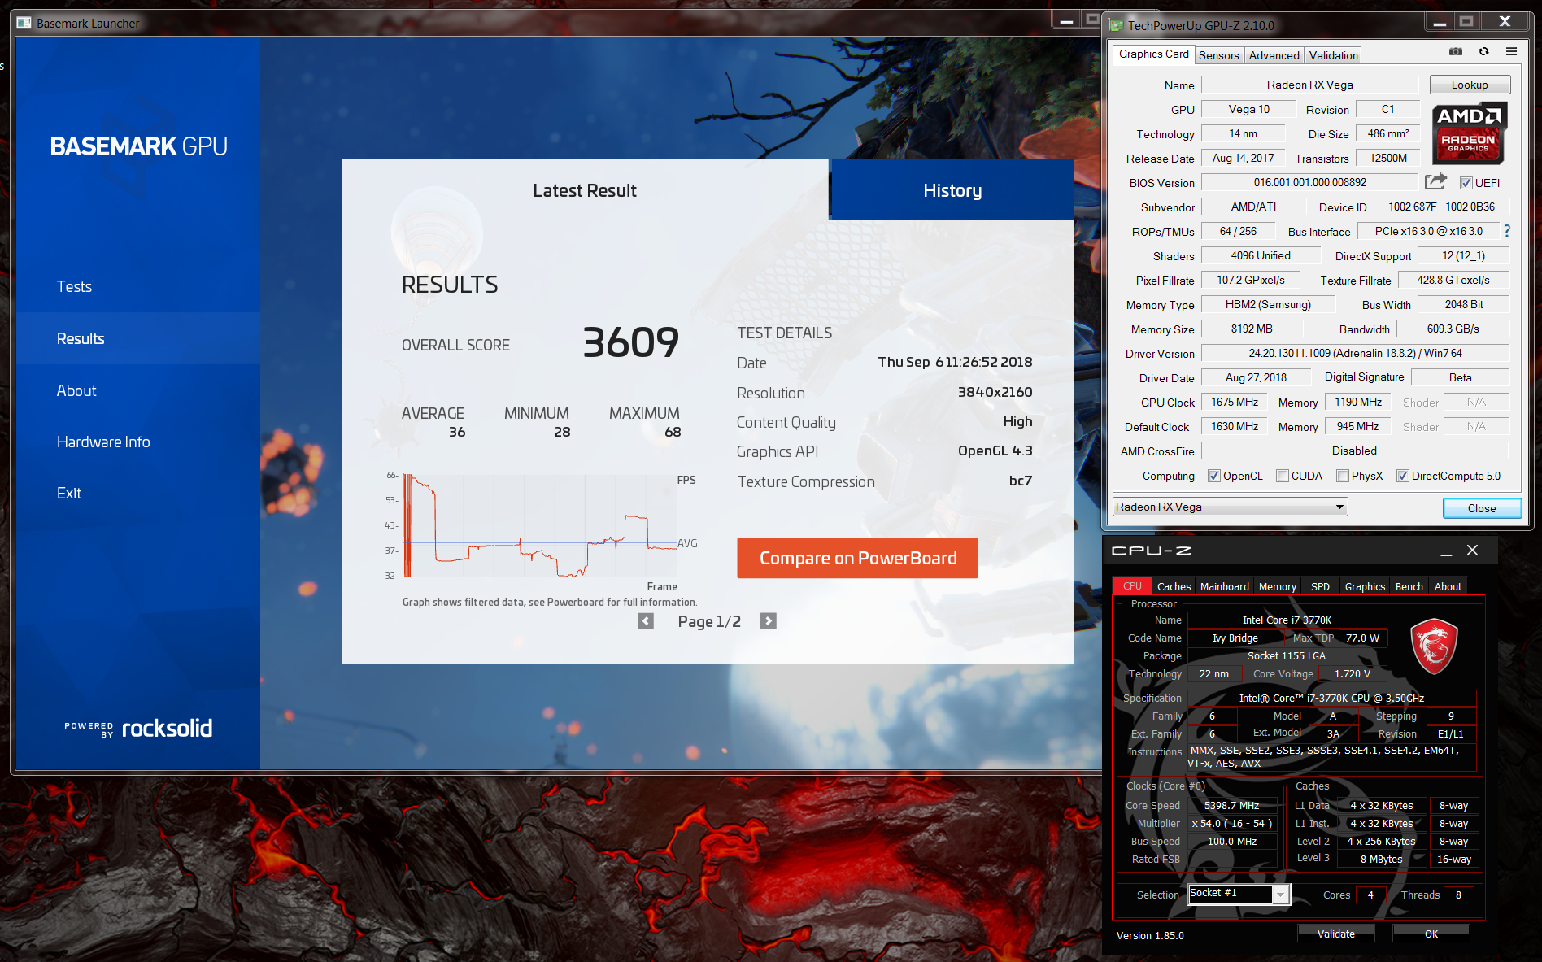Click the GPU-Z Close button

click(x=1482, y=508)
